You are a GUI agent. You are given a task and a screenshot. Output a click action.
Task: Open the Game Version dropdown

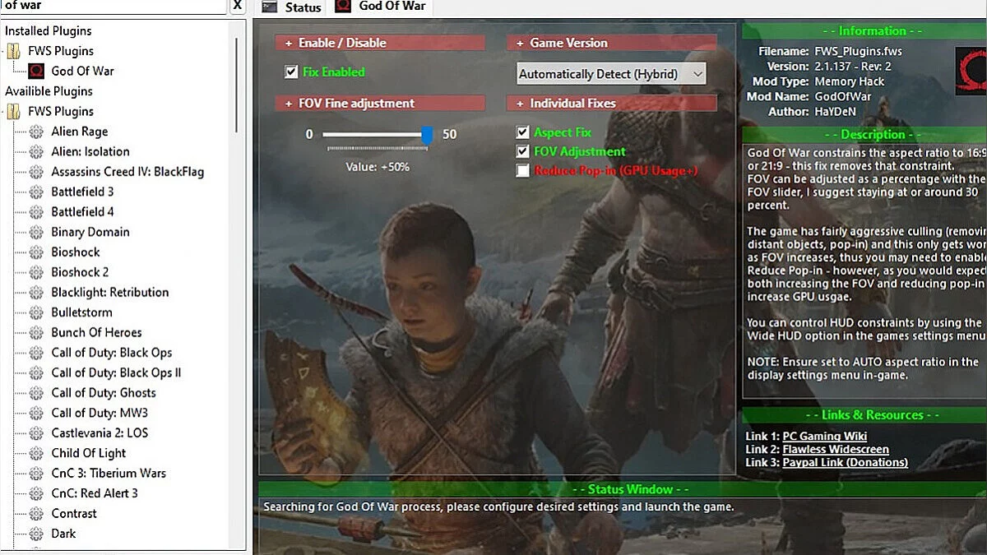(697, 74)
